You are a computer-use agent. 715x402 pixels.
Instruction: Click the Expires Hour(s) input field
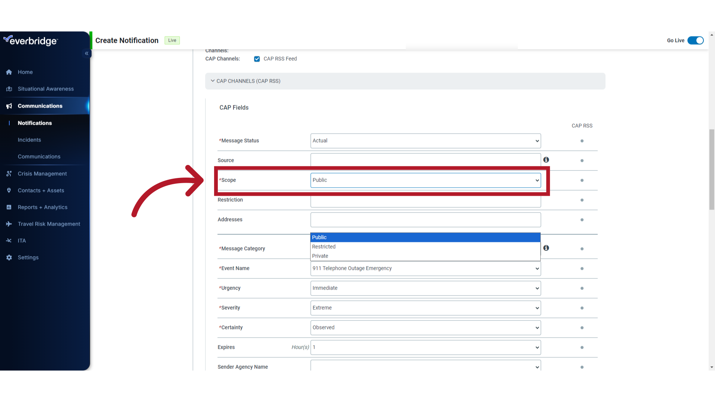point(425,347)
